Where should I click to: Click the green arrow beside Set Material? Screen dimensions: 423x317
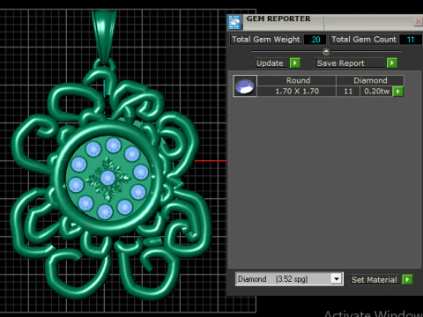pos(407,279)
